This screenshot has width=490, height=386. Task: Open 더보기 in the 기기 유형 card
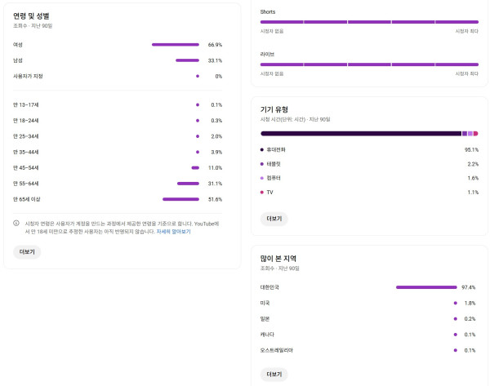pos(274,219)
